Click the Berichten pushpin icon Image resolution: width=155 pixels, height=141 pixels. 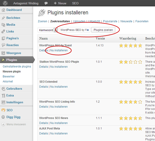tap(3, 18)
